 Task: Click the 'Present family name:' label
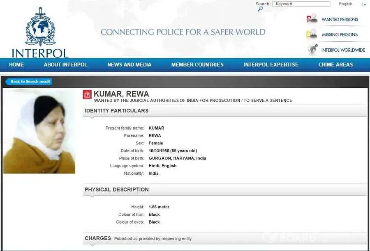(125, 128)
